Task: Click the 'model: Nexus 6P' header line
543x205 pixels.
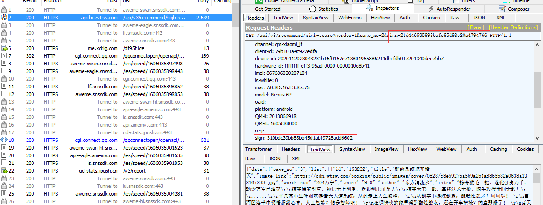Action: [274, 94]
